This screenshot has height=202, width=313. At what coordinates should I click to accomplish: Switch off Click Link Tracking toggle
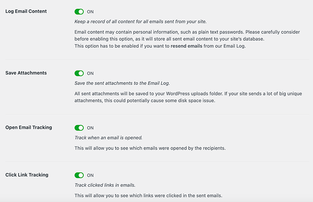(79, 175)
